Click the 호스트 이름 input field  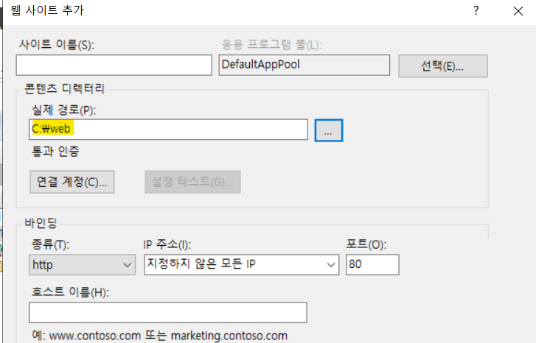click(168, 312)
